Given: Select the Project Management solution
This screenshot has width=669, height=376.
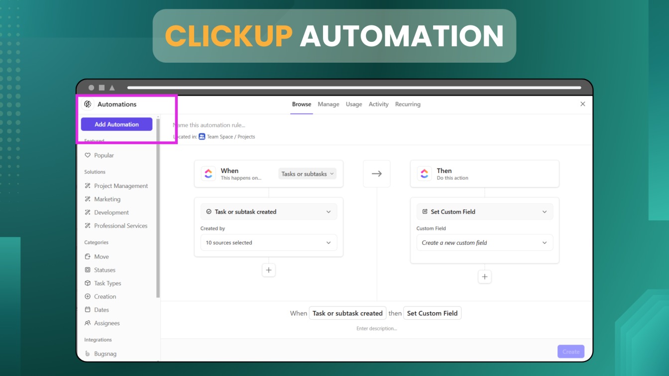Looking at the screenshot, I should point(121,186).
